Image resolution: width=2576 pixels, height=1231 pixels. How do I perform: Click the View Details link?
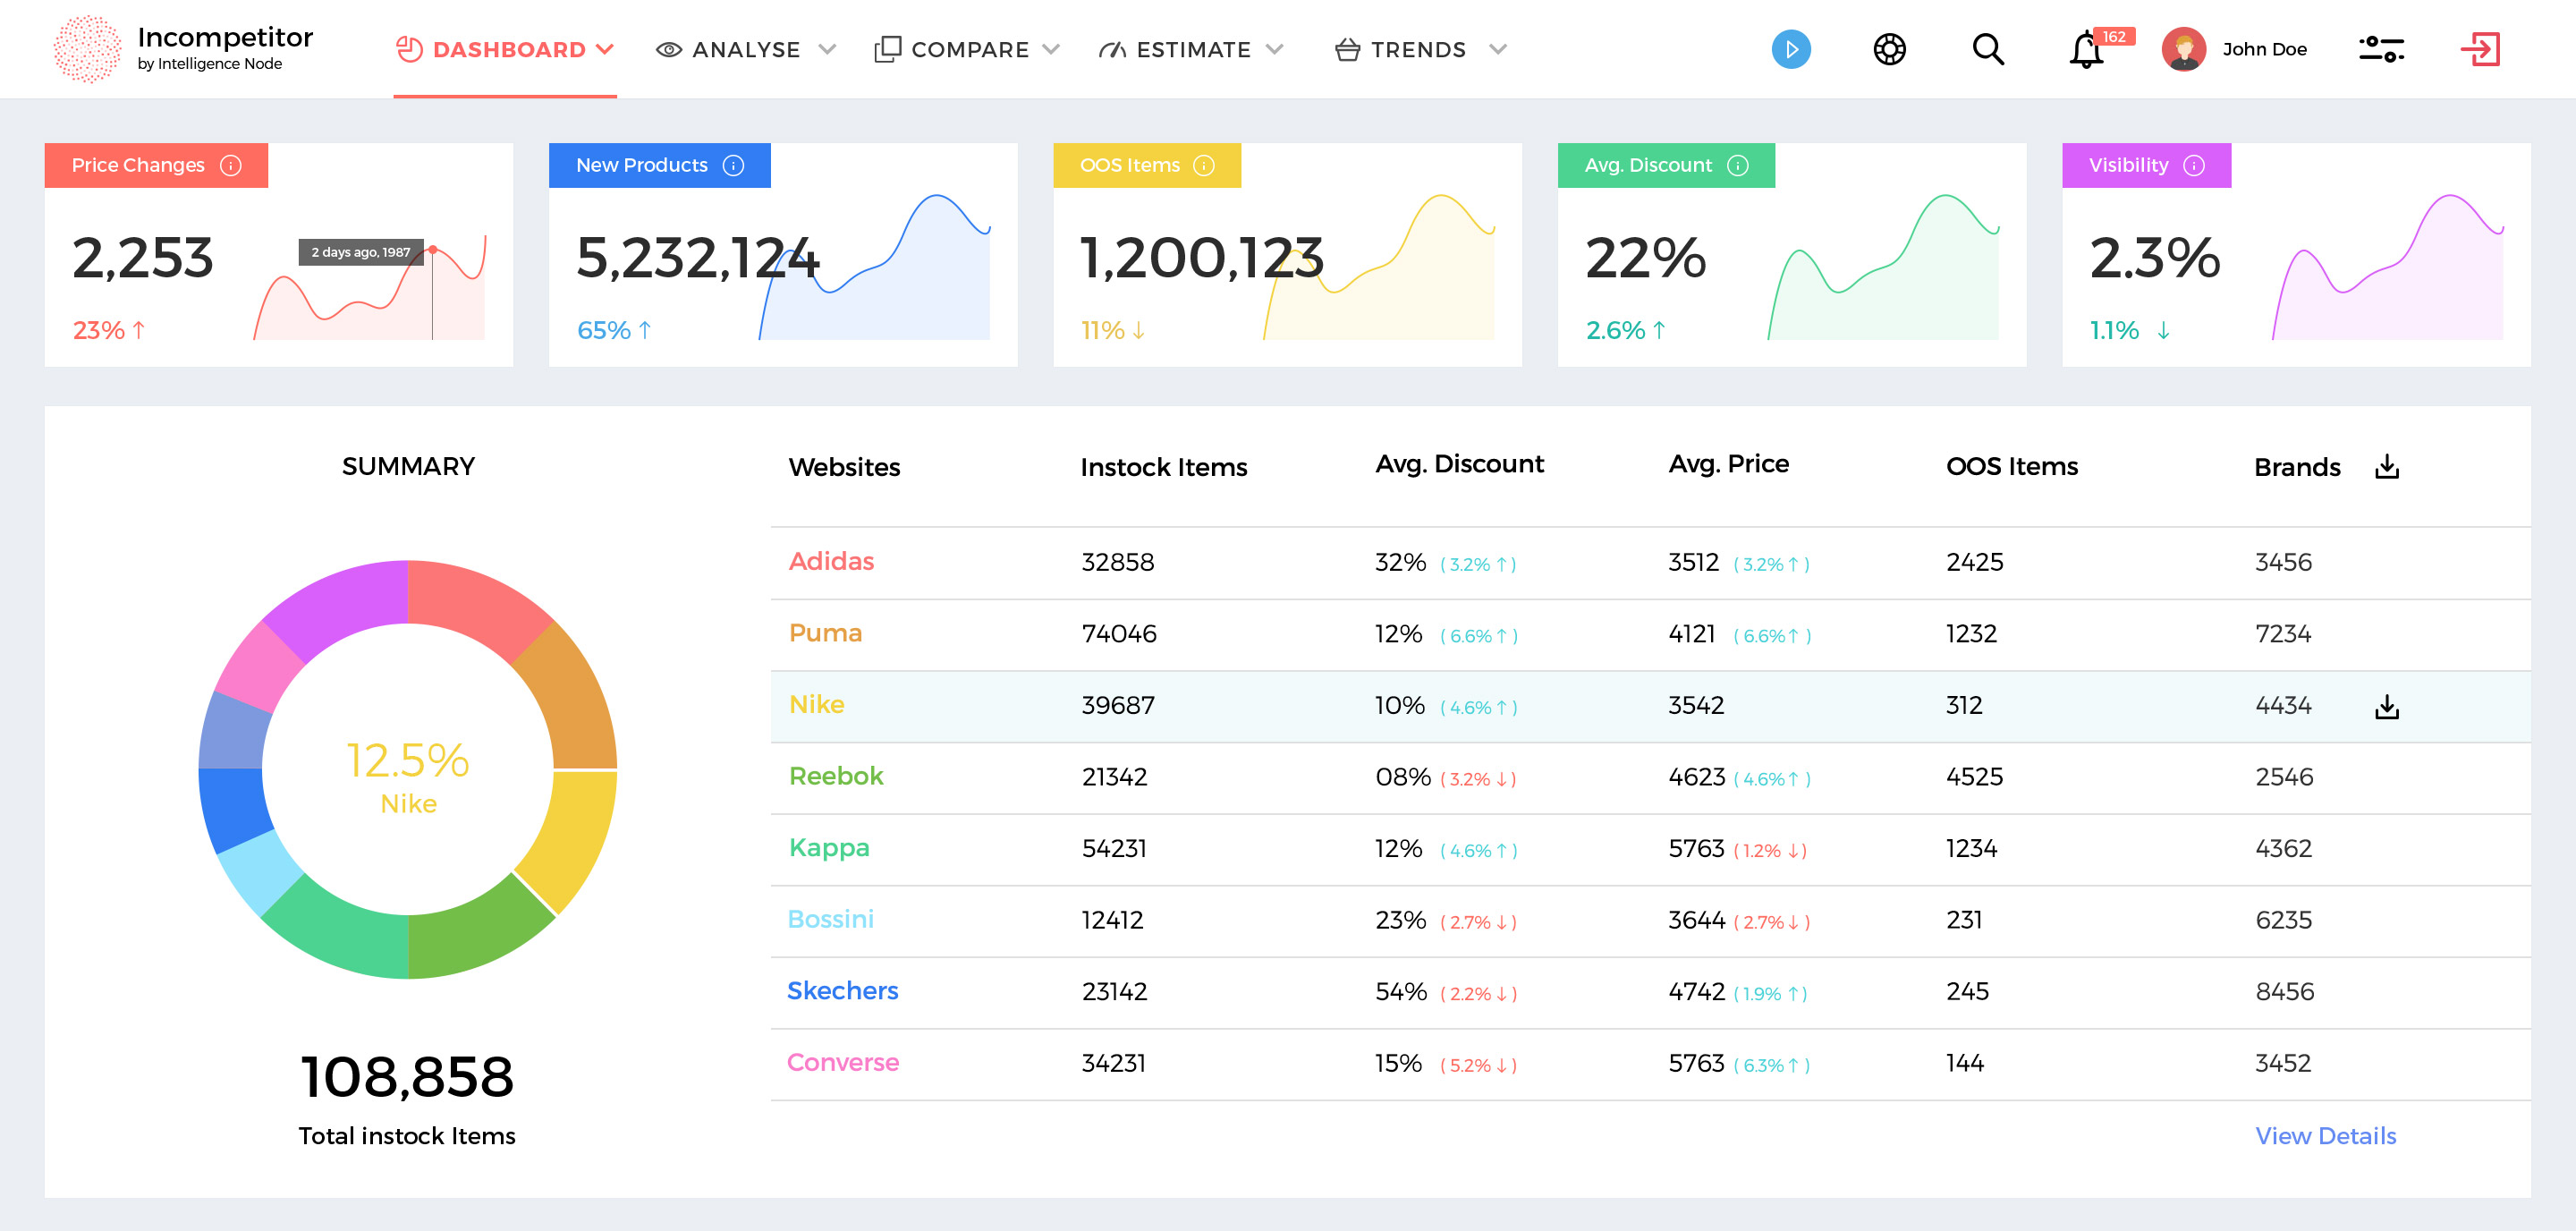coord(2324,1135)
